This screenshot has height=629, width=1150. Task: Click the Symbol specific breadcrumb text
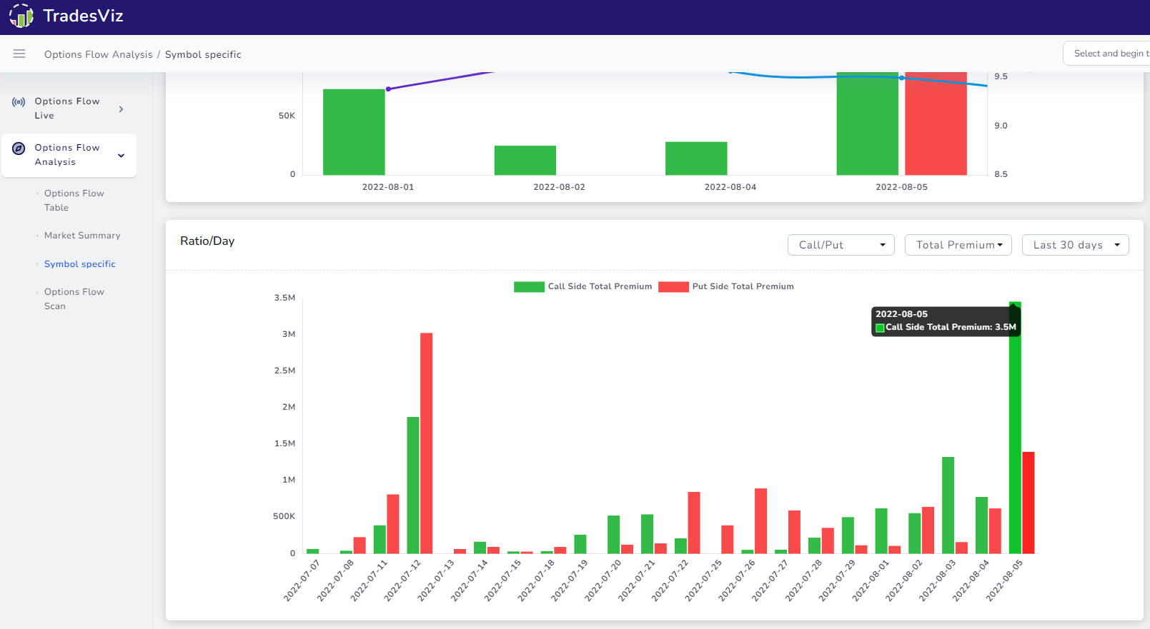pos(203,54)
